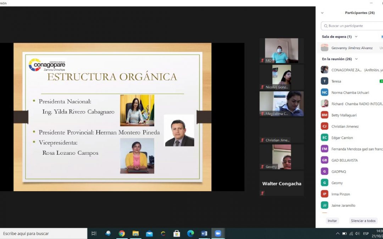The height and width of the screenshot is (239, 383).
Task: Click muted mic icon on Geomy video tile
Action: (262, 167)
